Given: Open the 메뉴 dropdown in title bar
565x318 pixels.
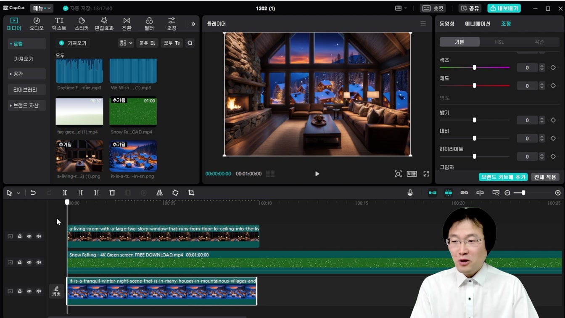Looking at the screenshot, I should click(41, 8).
